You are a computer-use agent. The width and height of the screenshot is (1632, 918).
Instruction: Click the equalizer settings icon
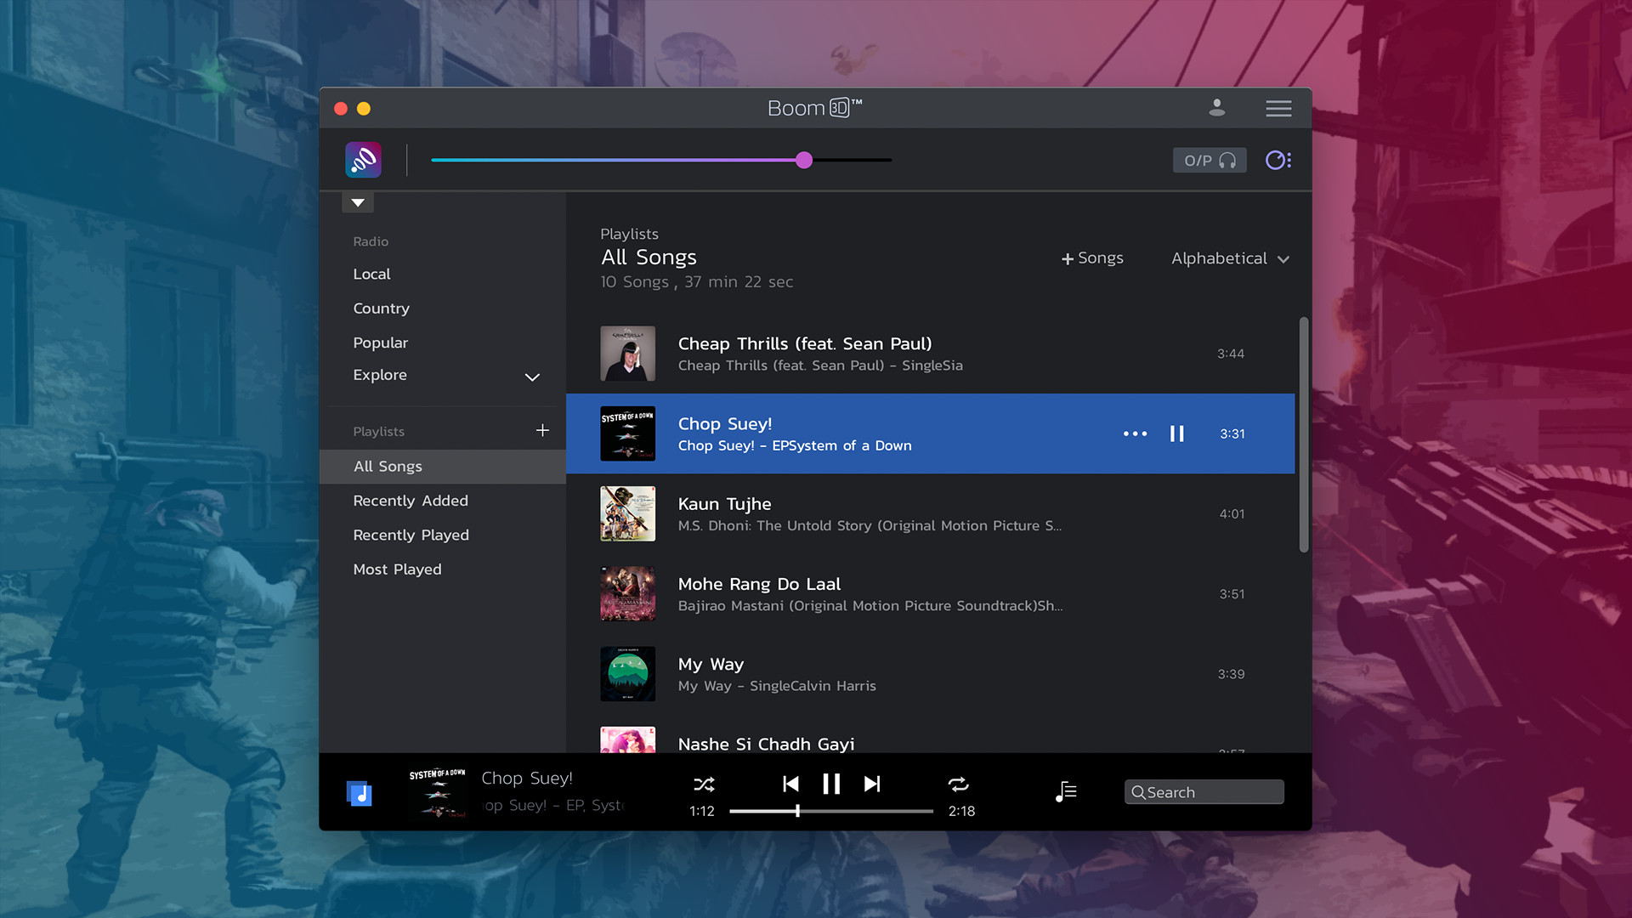pyautogui.click(x=1278, y=161)
